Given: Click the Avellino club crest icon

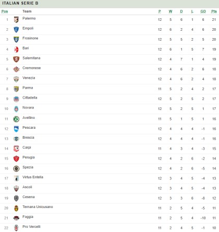Looking at the screenshot, I should pyautogui.click(x=16, y=119).
